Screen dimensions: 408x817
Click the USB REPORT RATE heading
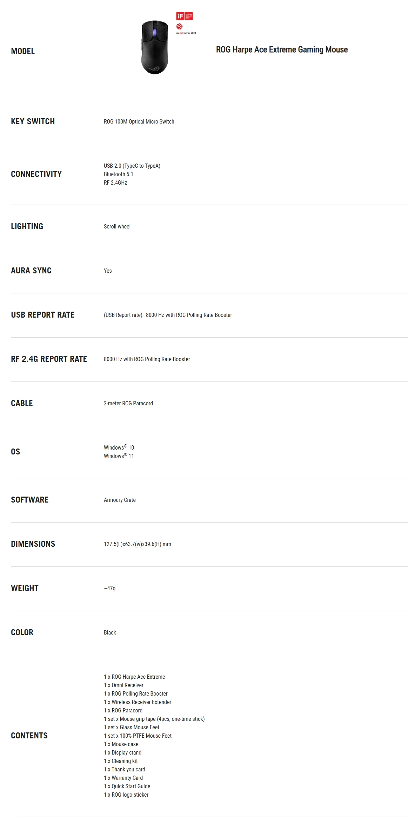click(43, 315)
